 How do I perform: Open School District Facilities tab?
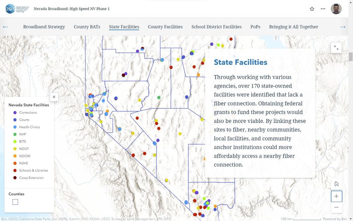216,27
